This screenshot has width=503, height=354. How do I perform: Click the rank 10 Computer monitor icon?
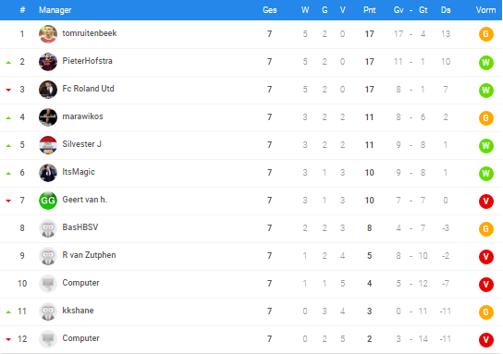click(48, 284)
